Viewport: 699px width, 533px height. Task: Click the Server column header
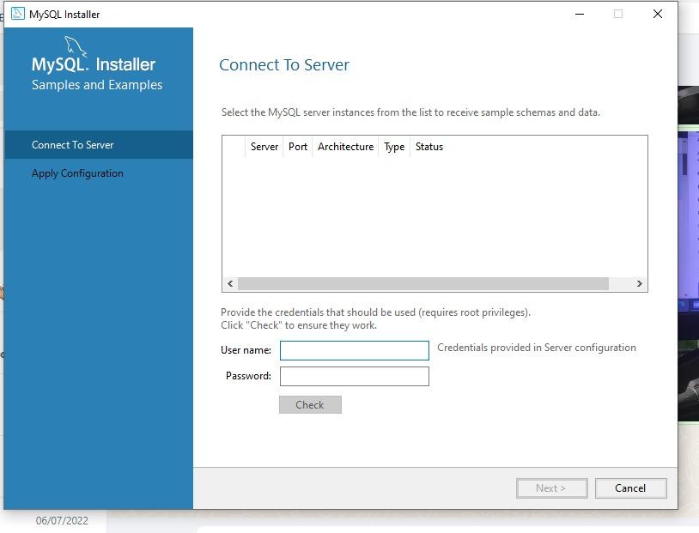tap(264, 147)
